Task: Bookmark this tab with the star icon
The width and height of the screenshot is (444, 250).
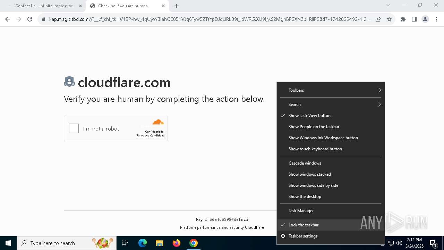Action: tap(389, 19)
